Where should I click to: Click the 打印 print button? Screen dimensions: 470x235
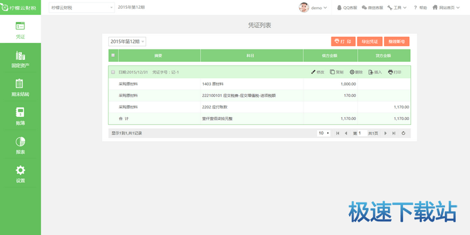[x=343, y=41]
